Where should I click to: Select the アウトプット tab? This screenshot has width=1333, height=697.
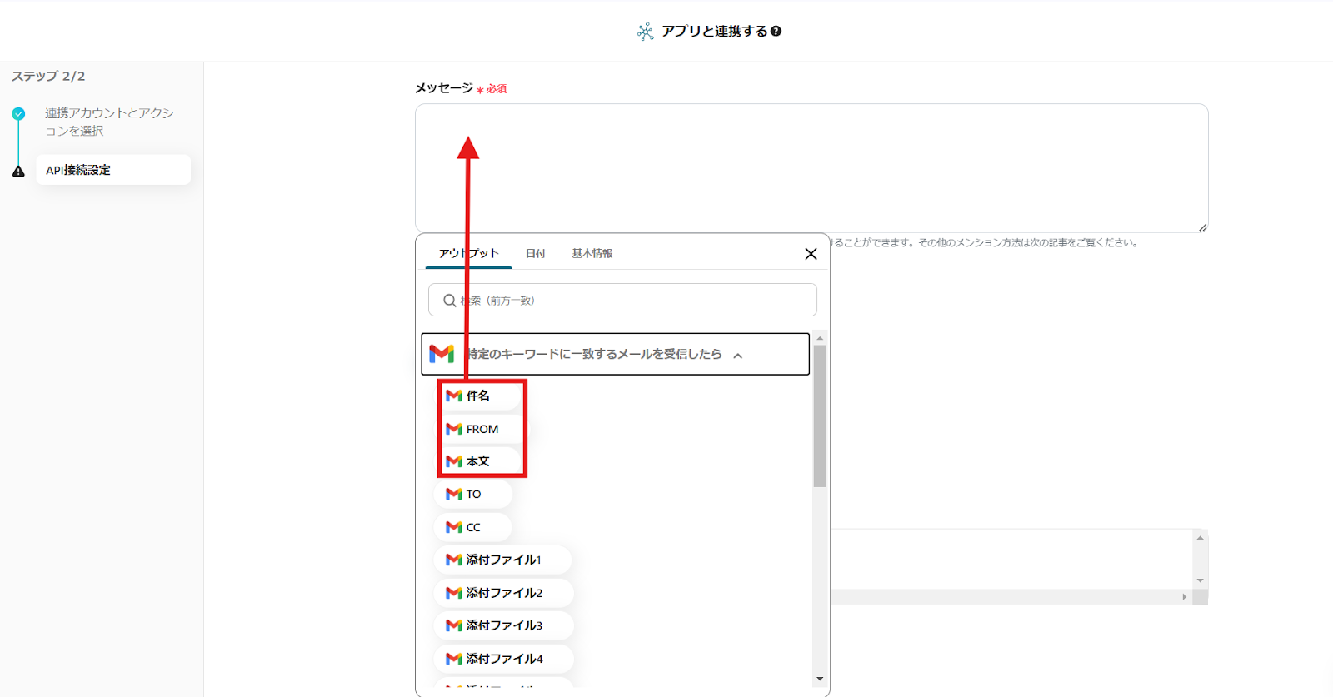point(468,254)
